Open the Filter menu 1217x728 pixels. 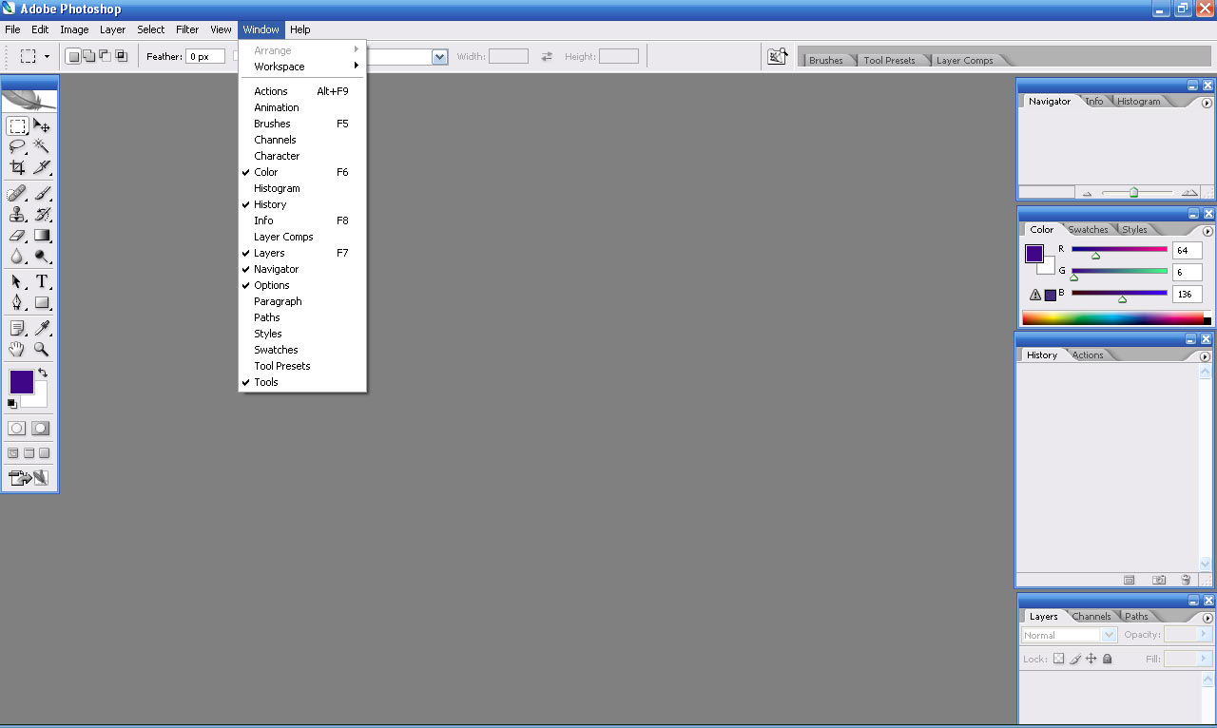tap(187, 29)
